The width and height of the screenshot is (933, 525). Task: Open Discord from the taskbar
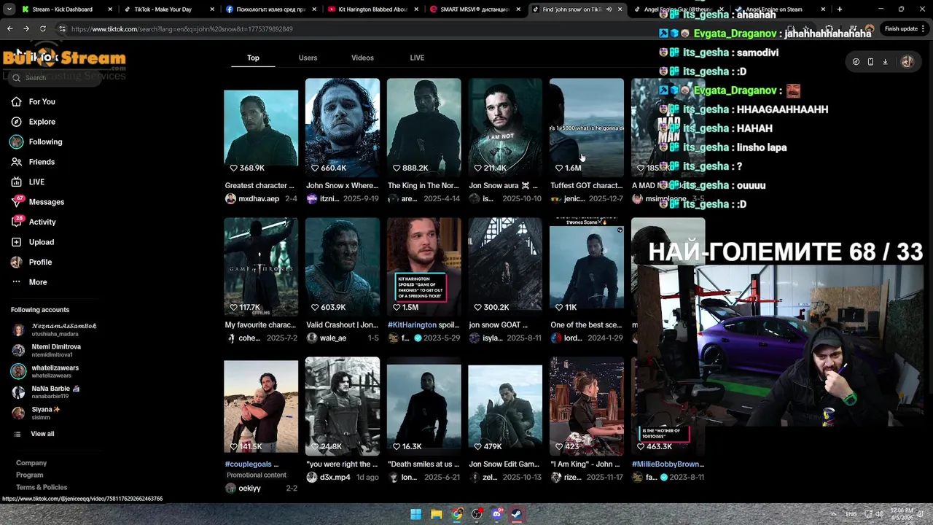point(497,514)
